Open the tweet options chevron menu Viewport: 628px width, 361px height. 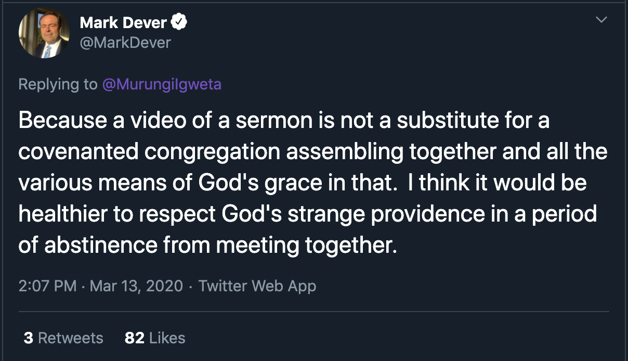point(601,20)
